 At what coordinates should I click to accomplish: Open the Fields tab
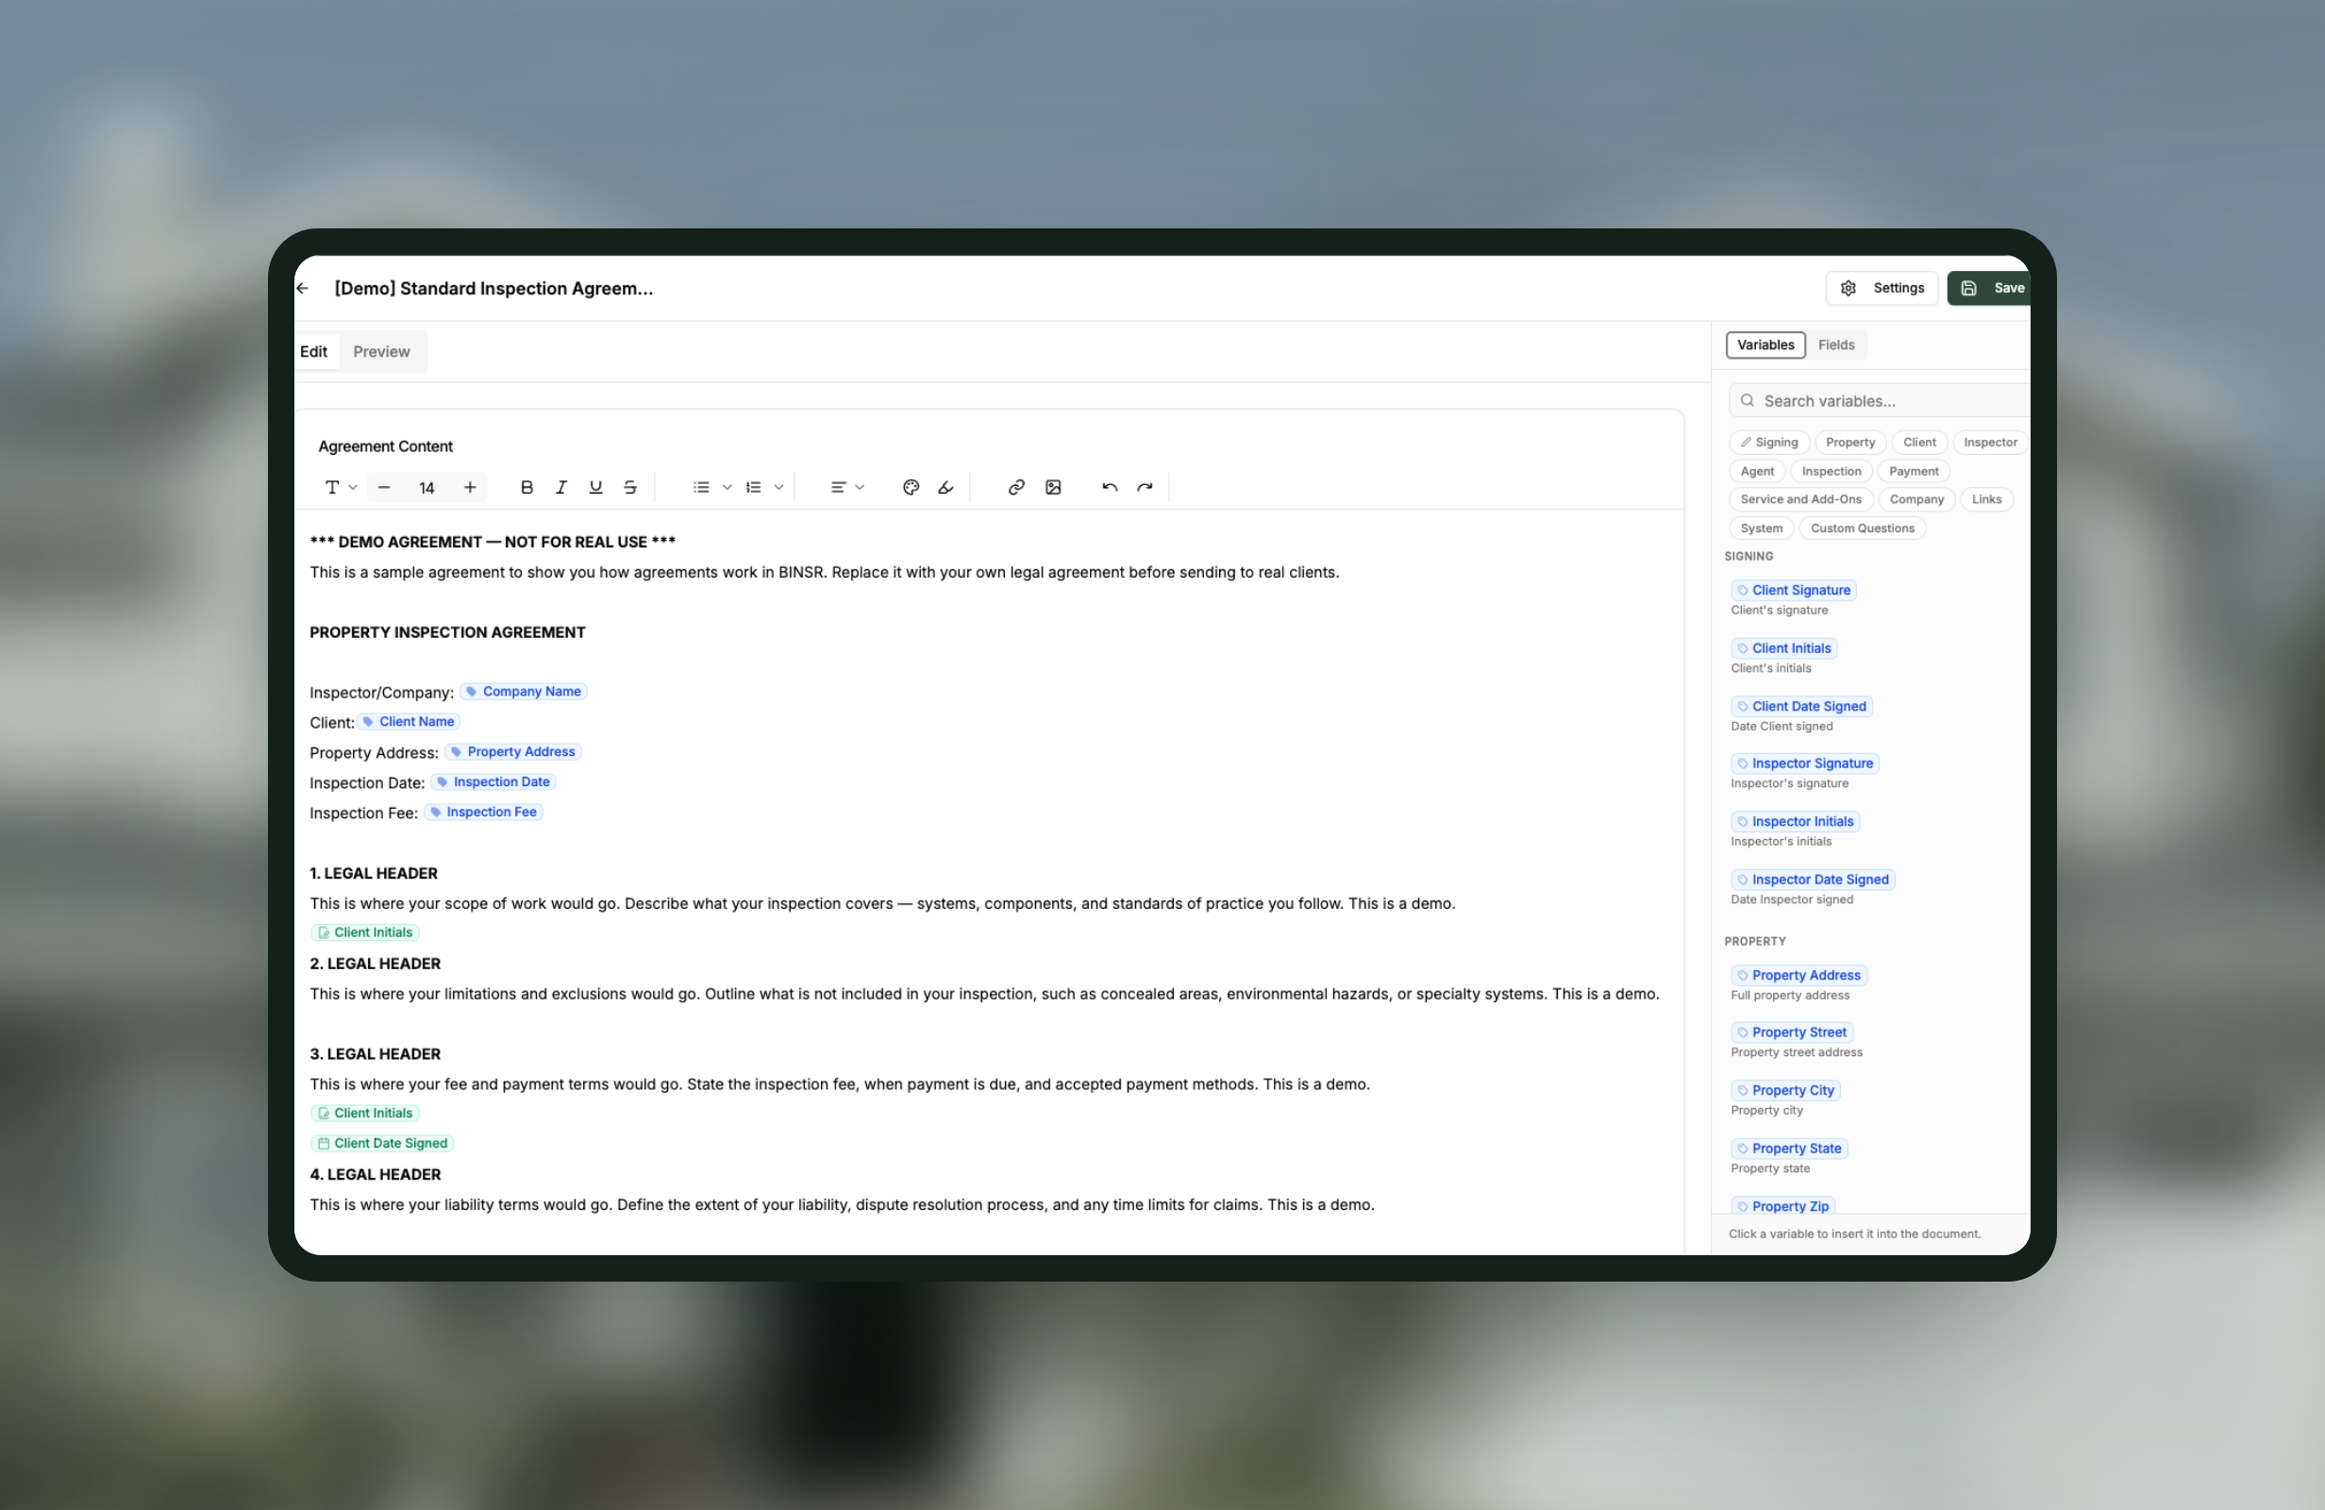point(1835,345)
